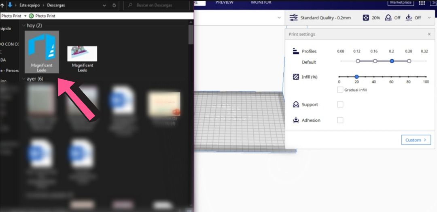Select the Magnificent Leelo 3D model file
The height and width of the screenshot is (212, 437).
[x=42, y=52]
